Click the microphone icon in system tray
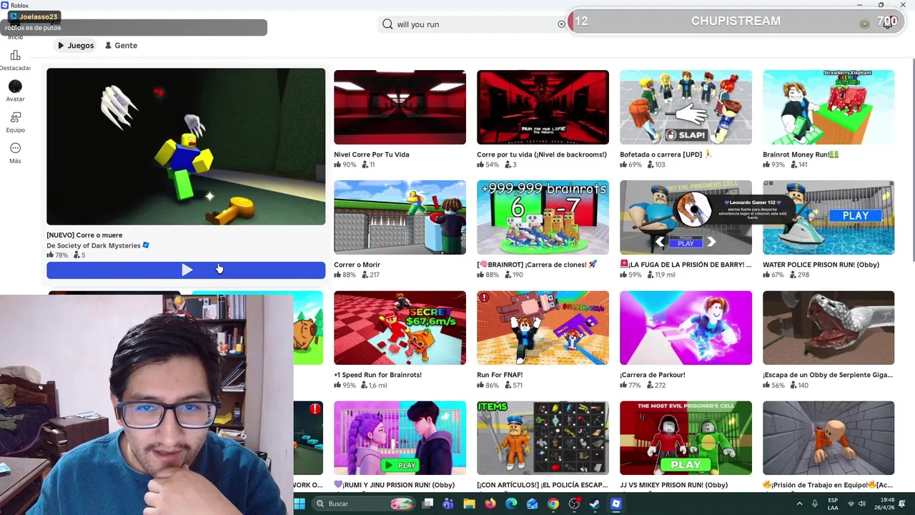The image size is (915, 515). coord(815,504)
